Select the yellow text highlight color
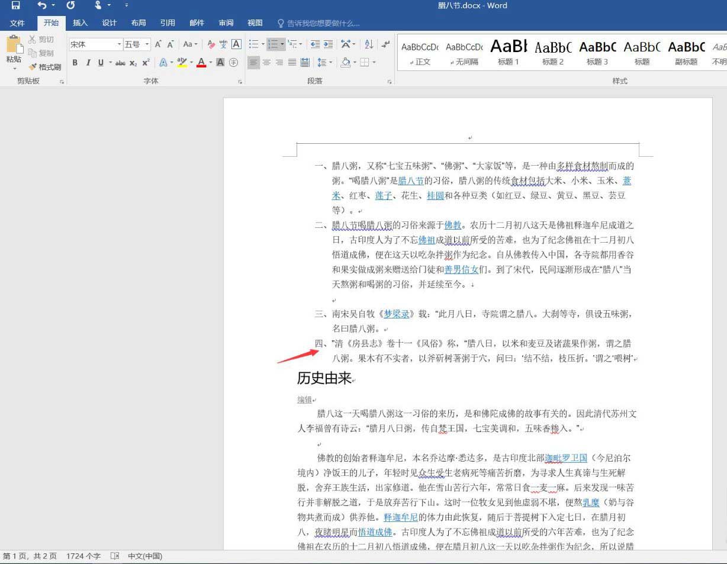 pos(182,62)
